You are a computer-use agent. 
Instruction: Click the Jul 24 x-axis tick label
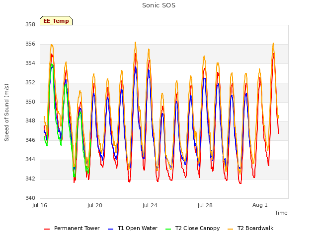pyautogui.click(x=150, y=205)
